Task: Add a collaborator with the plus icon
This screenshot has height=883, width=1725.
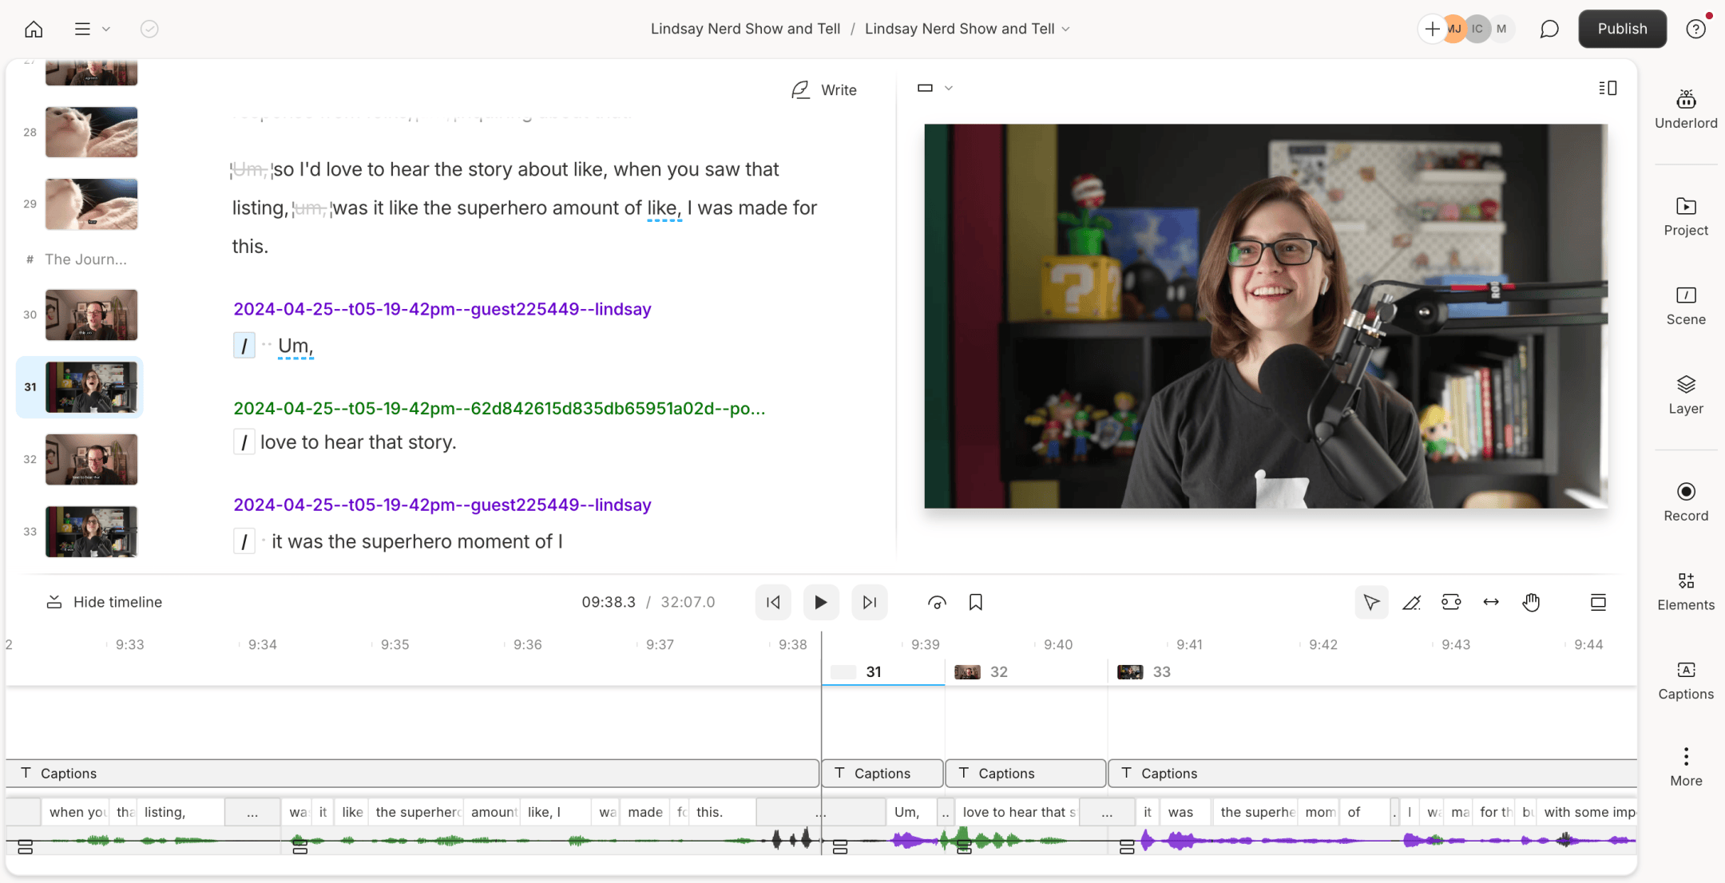Action: click(1432, 29)
